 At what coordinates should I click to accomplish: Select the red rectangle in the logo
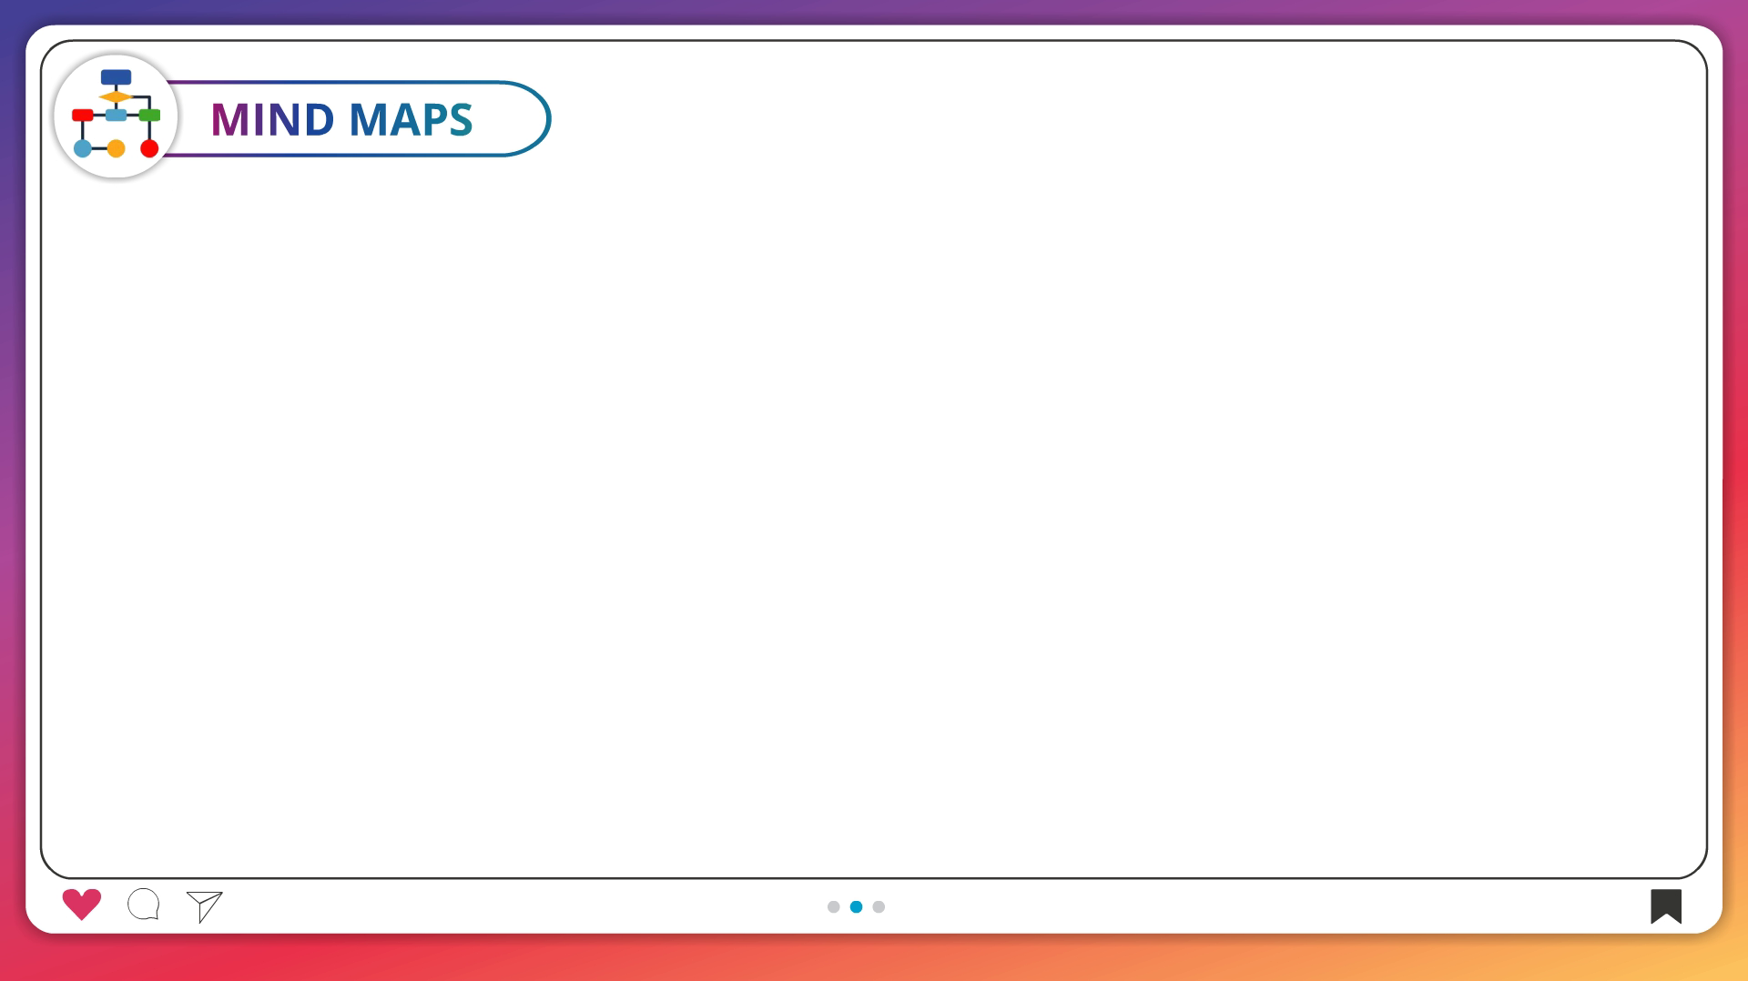[x=82, y=116]
